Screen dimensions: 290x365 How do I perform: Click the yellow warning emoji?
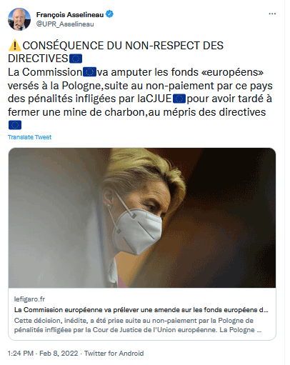pyautogui.click(x=15, y=45)
